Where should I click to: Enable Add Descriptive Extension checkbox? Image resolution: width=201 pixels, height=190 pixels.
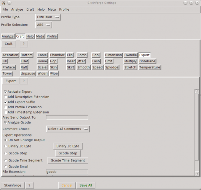[x=5, y=97]
